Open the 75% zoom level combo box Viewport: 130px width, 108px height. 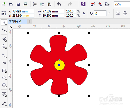(x=122, y=4)
